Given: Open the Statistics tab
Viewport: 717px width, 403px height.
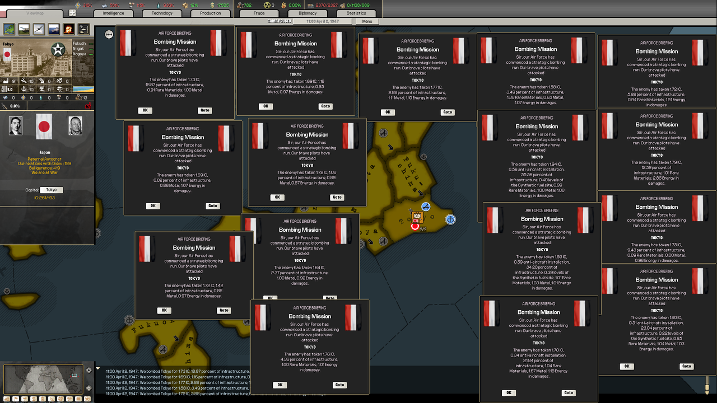Looking at the screenshot, I should pyautogui.click(x=356, y=13).
